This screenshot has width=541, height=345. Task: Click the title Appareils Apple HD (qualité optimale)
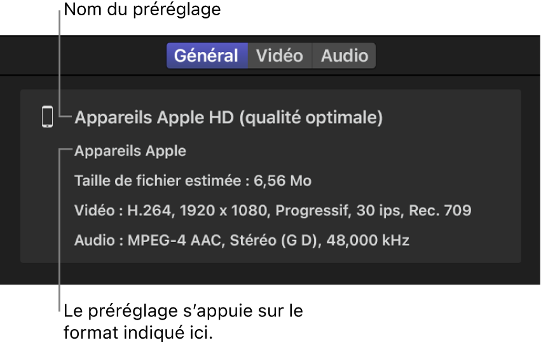click(x=228, y=118)
